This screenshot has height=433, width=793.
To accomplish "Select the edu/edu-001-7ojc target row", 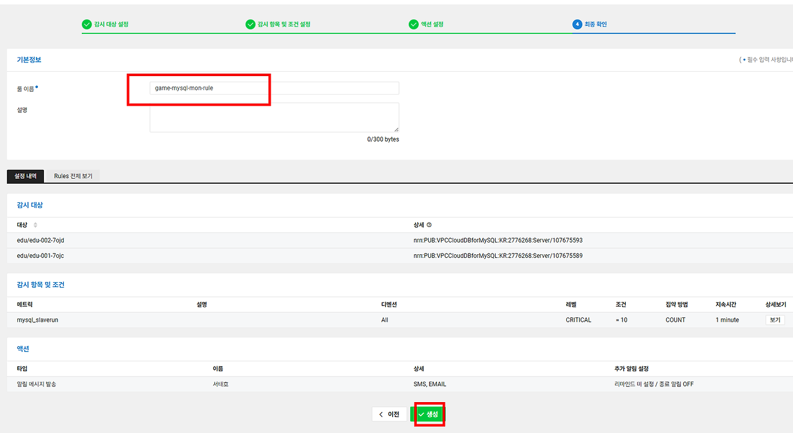I will pos(400,255).
